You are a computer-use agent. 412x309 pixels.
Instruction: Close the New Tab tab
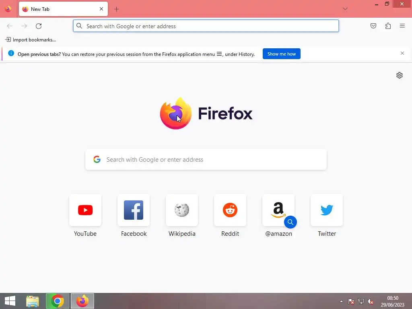[x=101, y=9]
